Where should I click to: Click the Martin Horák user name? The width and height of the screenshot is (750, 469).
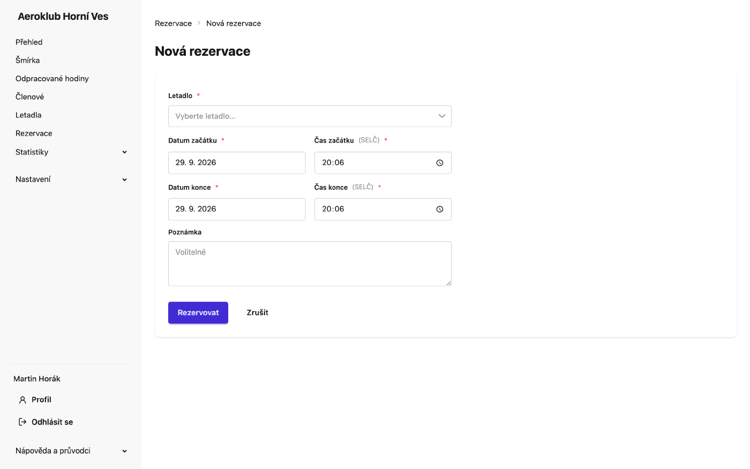click(x=37, y=379)
